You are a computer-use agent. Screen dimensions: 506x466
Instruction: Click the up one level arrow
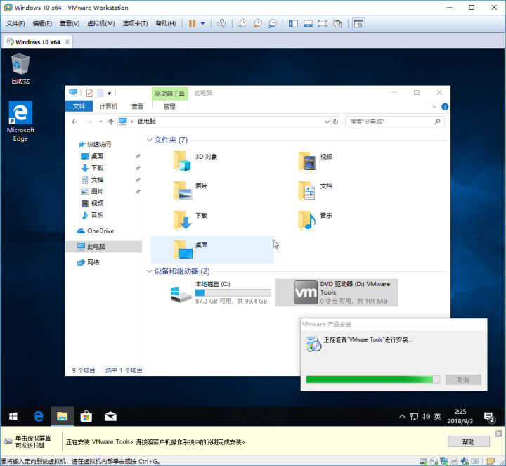tap(111, 122)
